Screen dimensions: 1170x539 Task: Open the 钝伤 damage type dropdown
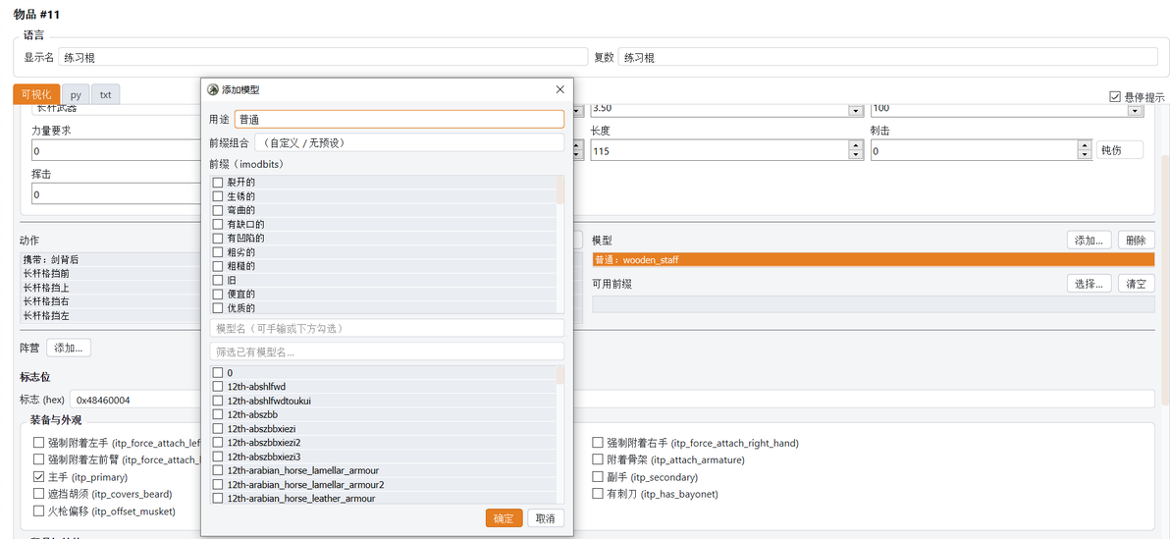coord(1120,150)
